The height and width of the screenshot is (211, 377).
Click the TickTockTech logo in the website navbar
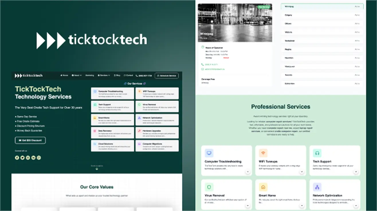pyautogui.click(x=29, y=75)
